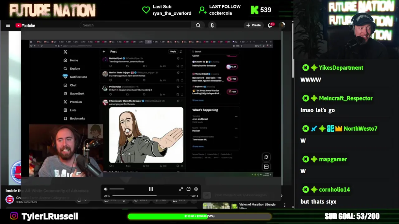Open more options on DatHotFiyah post
The width and height of the screenshot is (399, 224).
(182, 58)
